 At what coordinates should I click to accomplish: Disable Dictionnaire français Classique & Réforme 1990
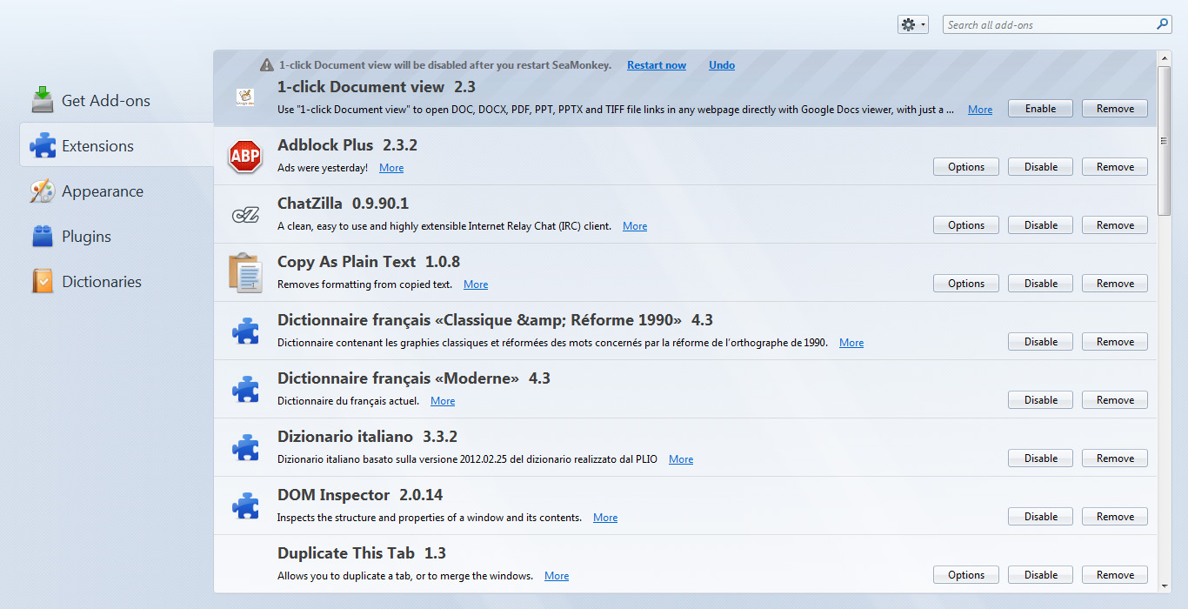click(x=1040, y=342)
